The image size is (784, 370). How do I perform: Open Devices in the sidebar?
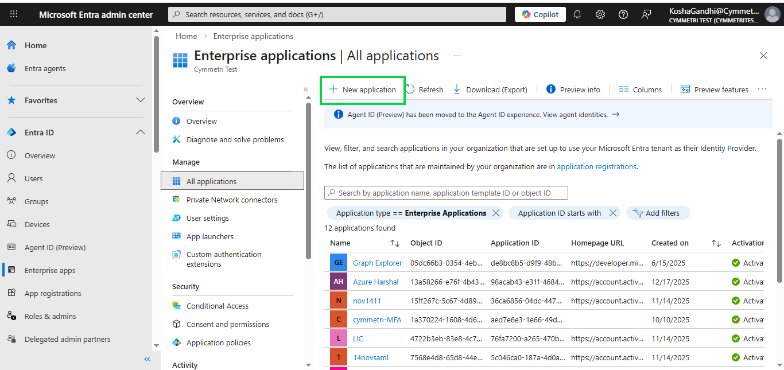coord(37,224)
